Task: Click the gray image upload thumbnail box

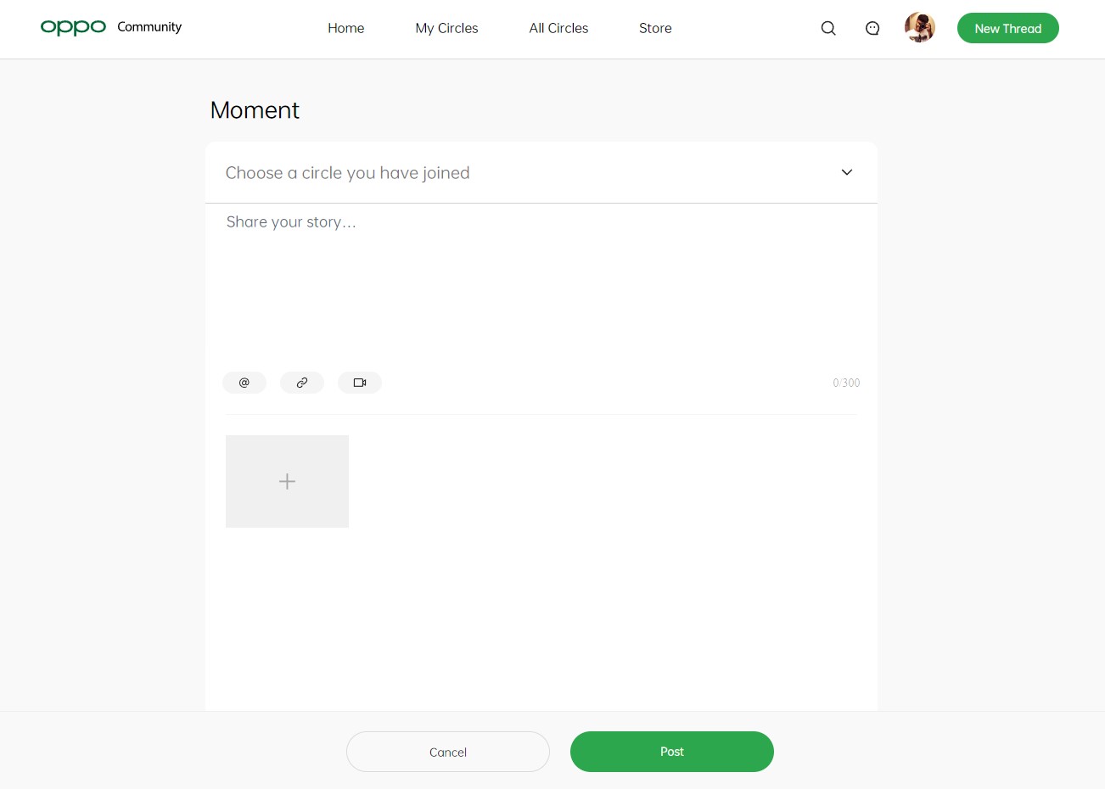Action: pos(287,481)
